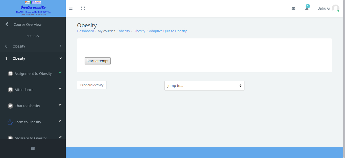Expand section 0 Obesity chevron
345x158 pixels.
tap(60, 46)
